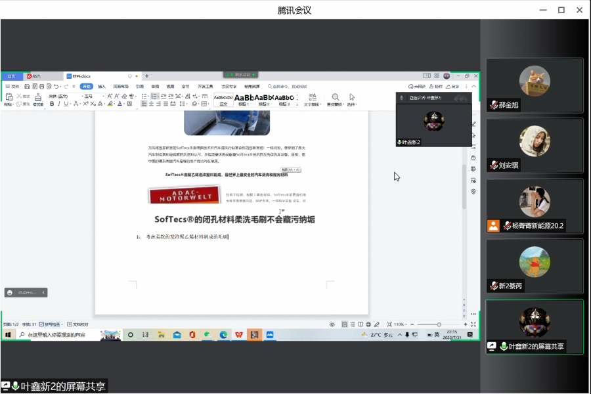Expand the styles gallery list
The height and width of the screenshot is (394, 591).
297,104
